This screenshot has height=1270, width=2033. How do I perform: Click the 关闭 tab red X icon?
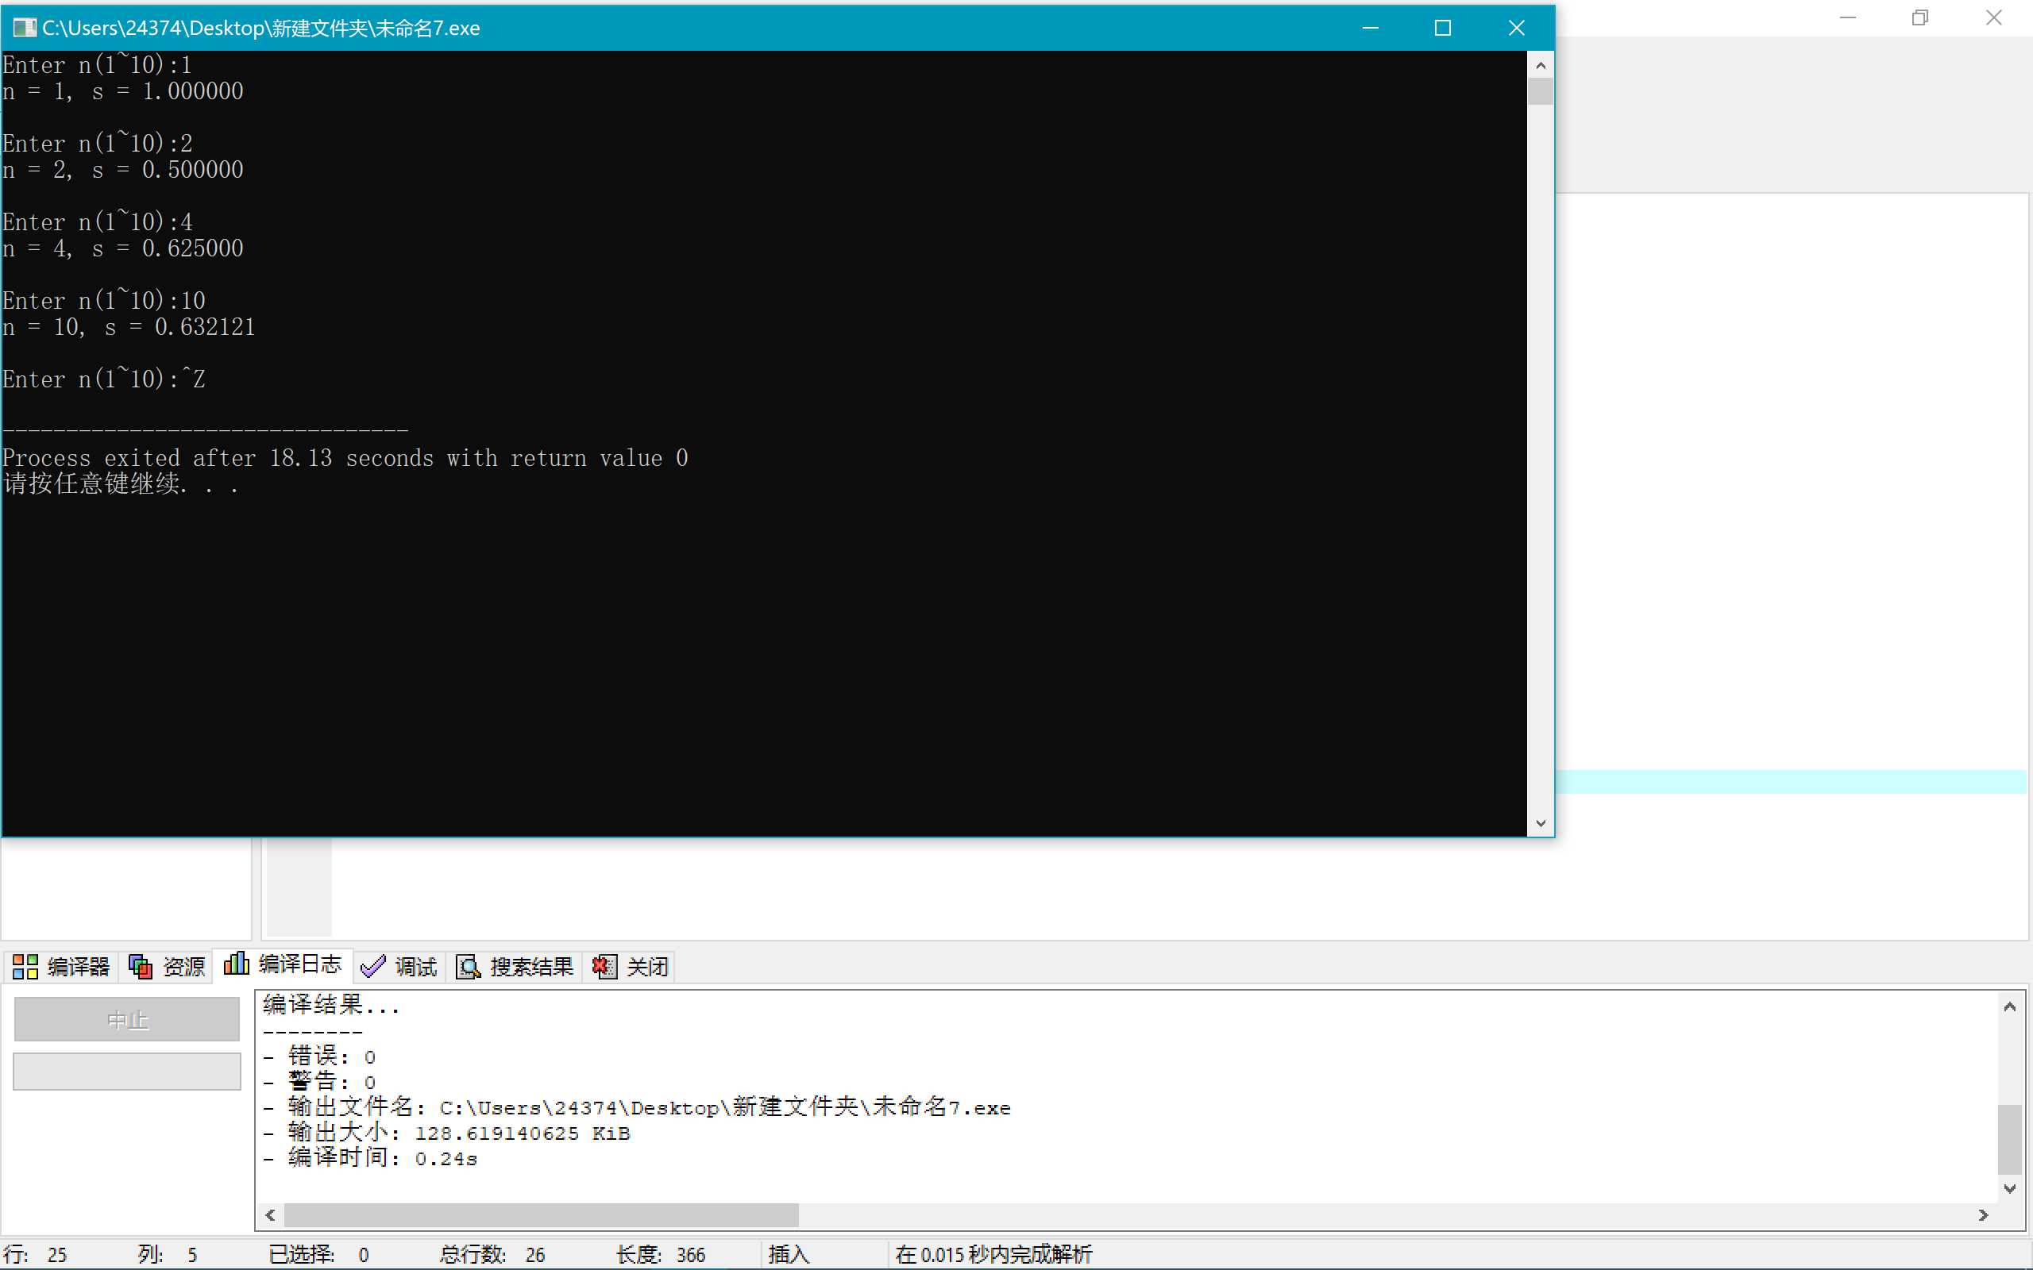pos(604,967)
